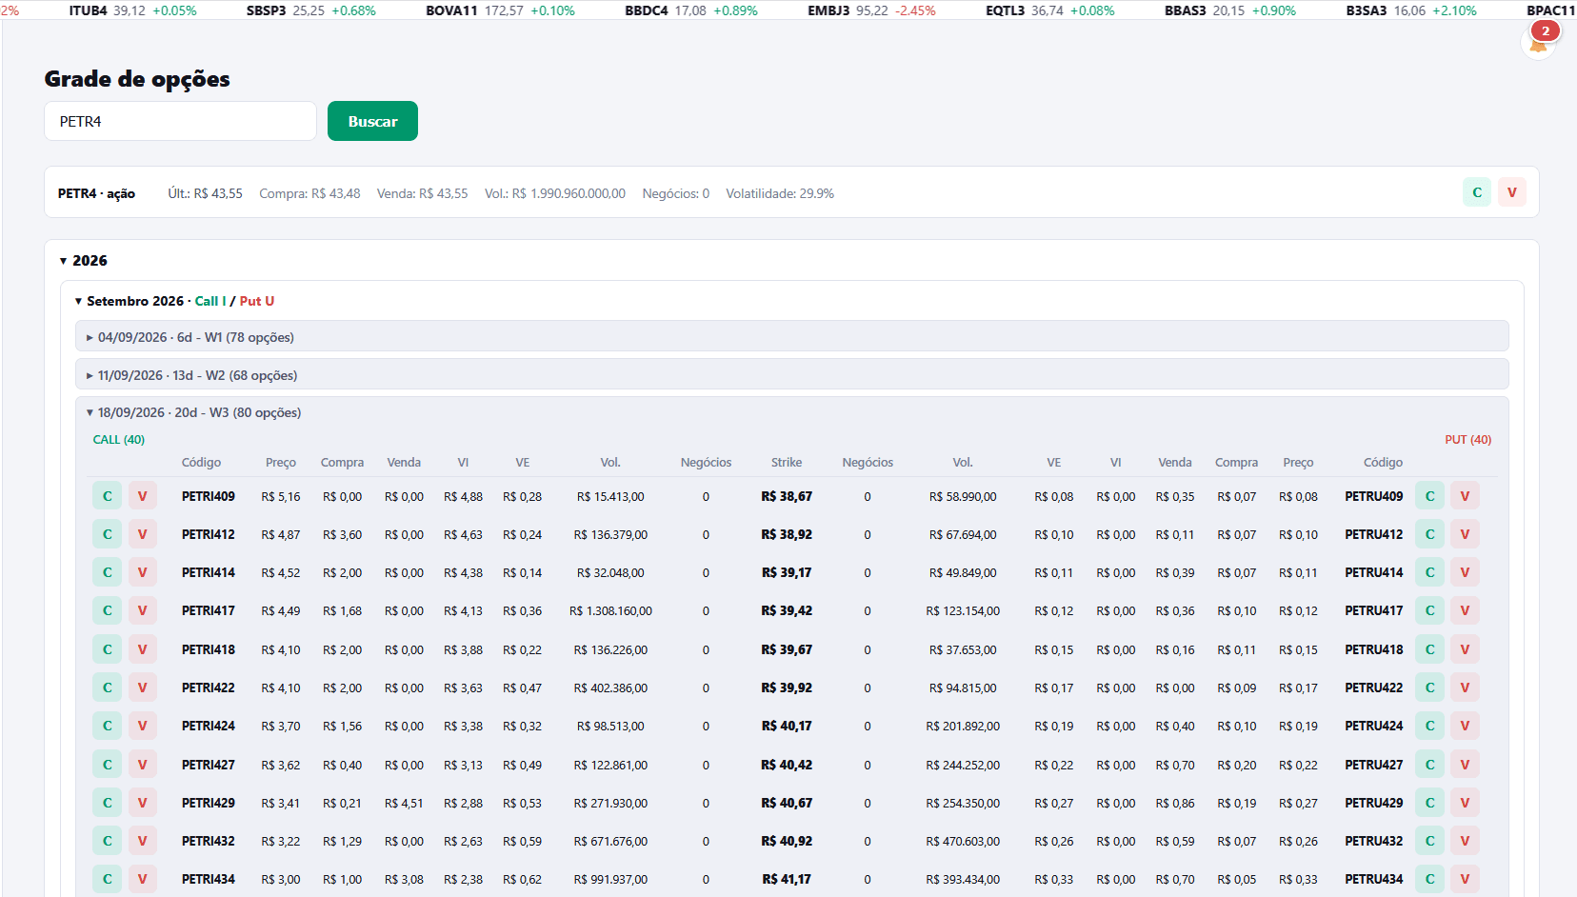Click V sell button for call PETRI409
The image size is (1577, 897).
143,496
